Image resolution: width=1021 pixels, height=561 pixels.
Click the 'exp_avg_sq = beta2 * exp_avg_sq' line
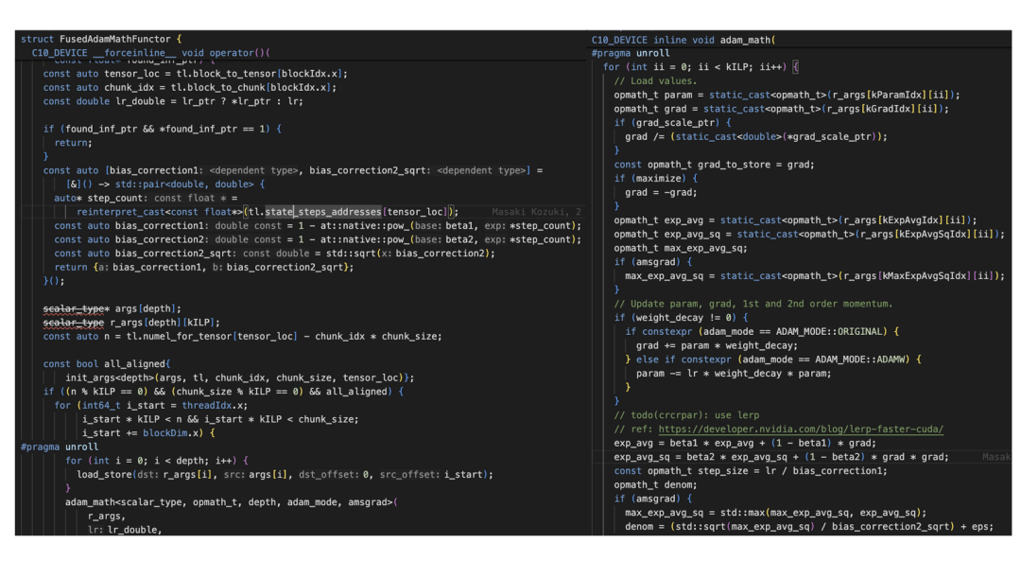(x=782, y=457)
